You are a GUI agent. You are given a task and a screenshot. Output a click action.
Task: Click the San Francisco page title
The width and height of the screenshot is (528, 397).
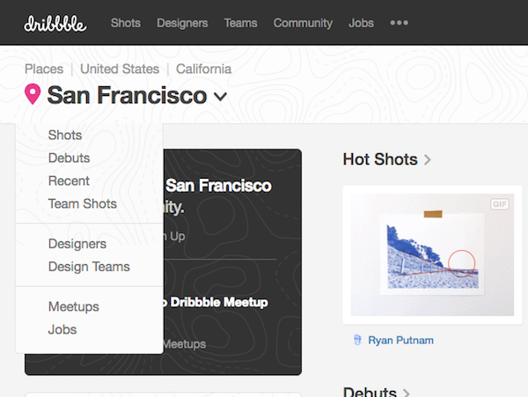pyautogui.click(x=127, y=96)
